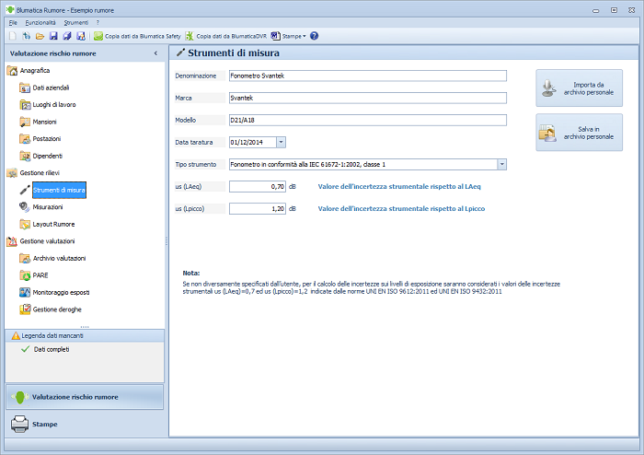Image resolution: width=644 pixels, height=455 pixels.
Task: Collapse the Valutazione rischio rumore sidebar
Action: click(155, 53)
